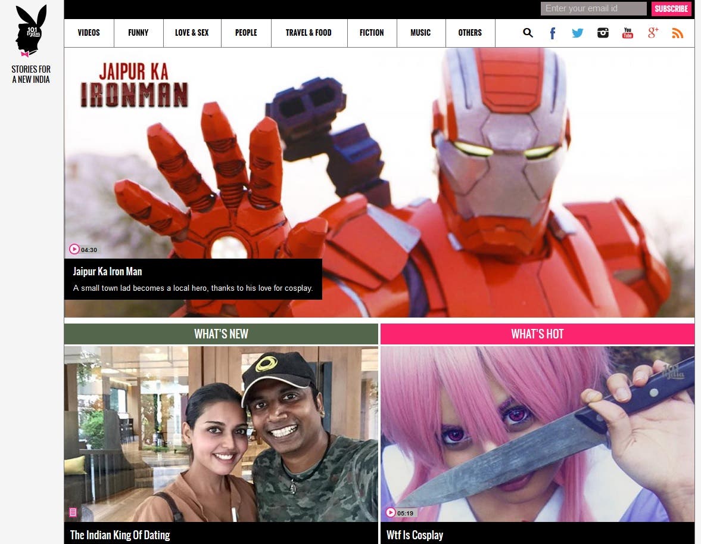
Task: Play the Wtf Is Cosplay video icon
Action: pos(391,512)
